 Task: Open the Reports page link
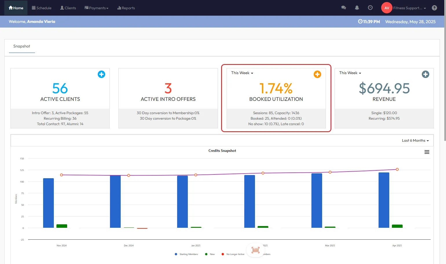point(126,8)
